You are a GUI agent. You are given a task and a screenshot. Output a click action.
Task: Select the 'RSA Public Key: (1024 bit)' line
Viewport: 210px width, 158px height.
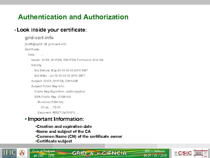tap(53, 97)
